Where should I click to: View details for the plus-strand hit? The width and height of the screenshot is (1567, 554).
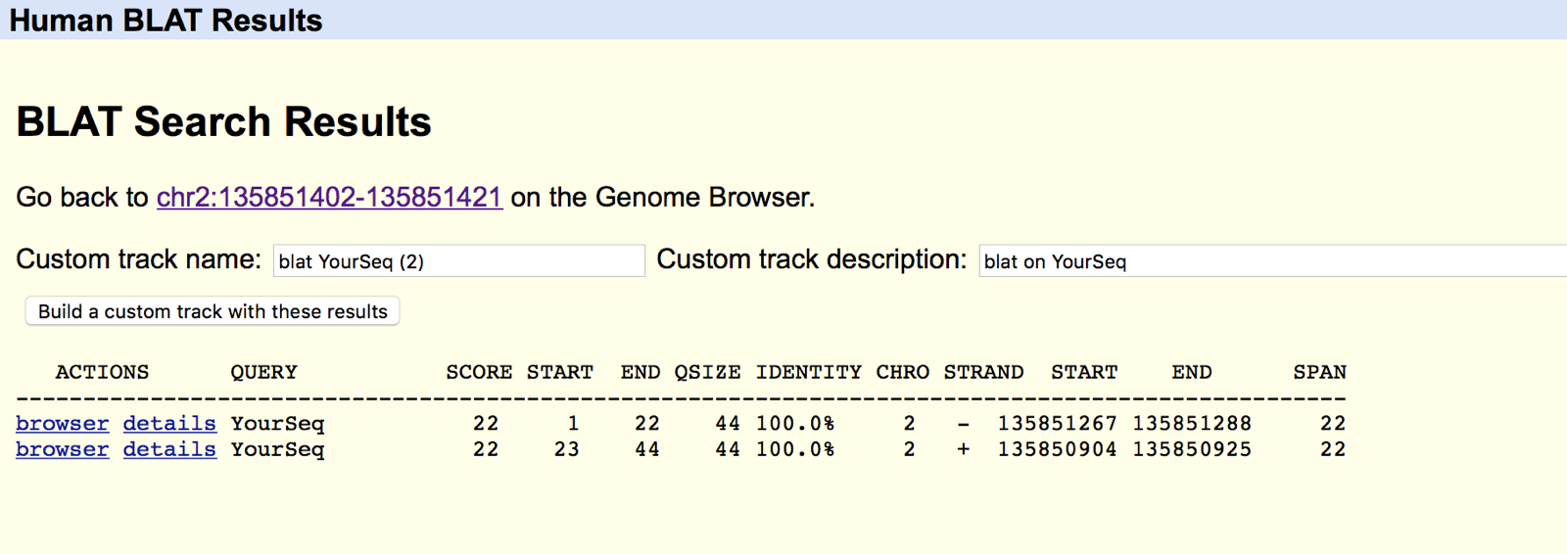pos(169,449)
